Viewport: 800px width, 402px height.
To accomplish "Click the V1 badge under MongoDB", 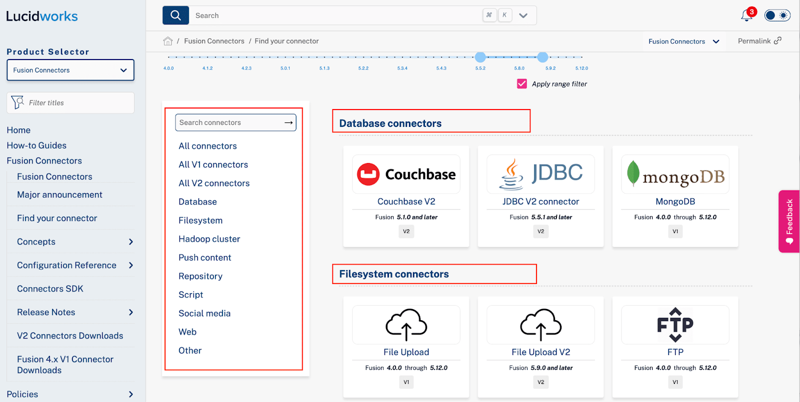I will click(x=675, y=231).
